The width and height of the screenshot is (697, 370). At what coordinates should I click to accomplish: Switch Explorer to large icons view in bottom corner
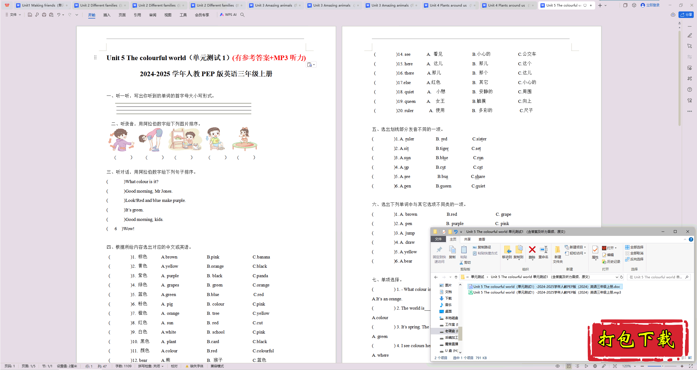(x=690, y=358)
